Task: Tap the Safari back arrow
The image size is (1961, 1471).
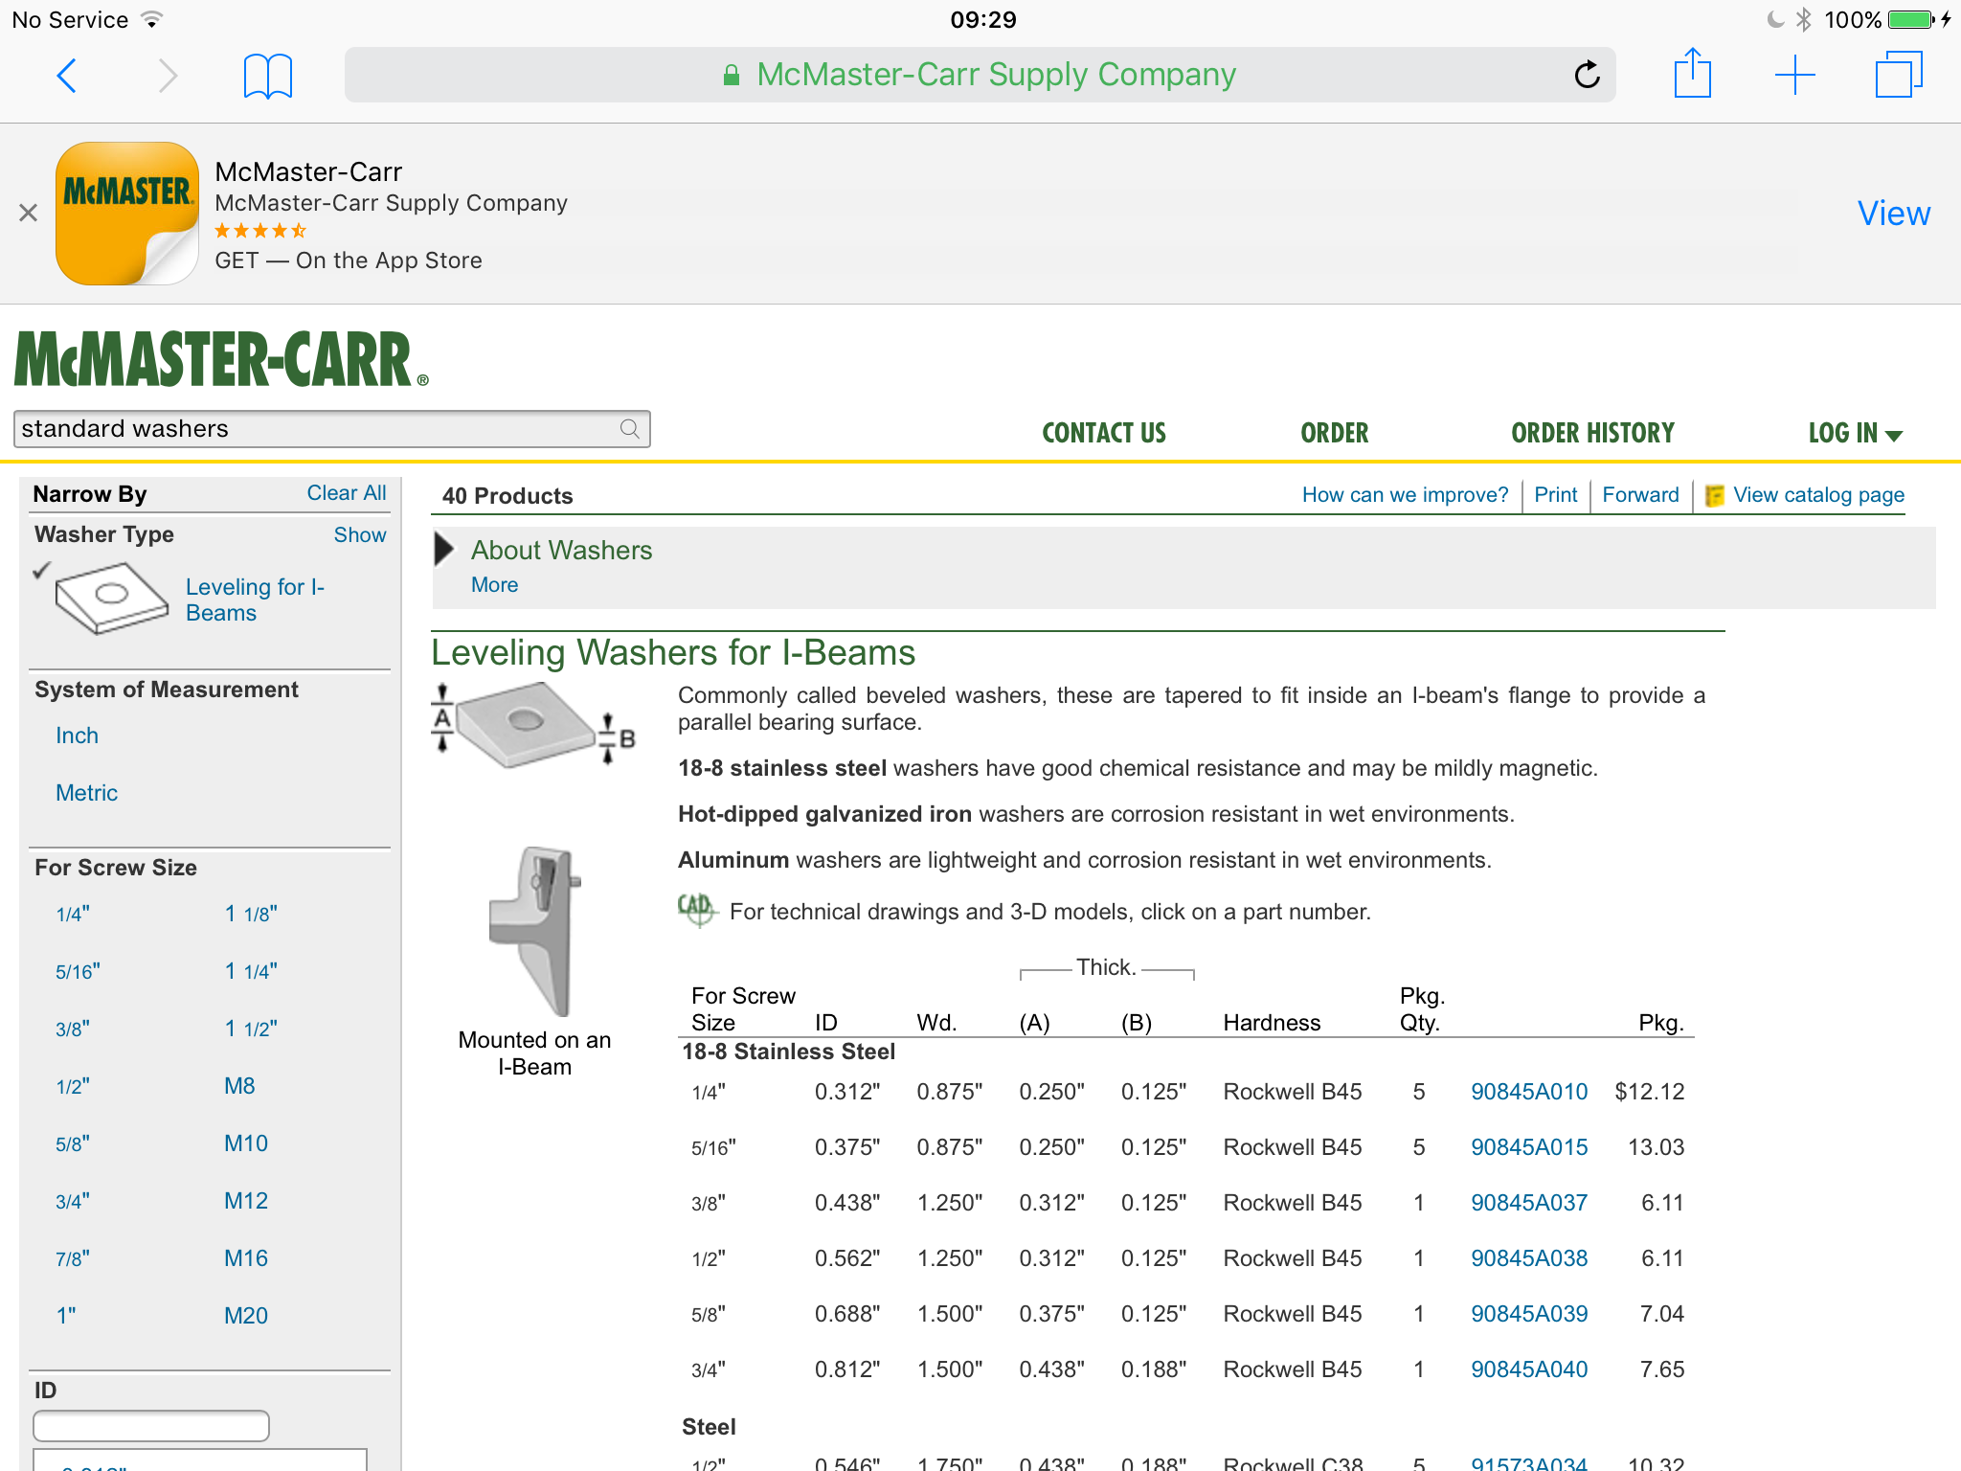Action: click(x=67, y=76)
